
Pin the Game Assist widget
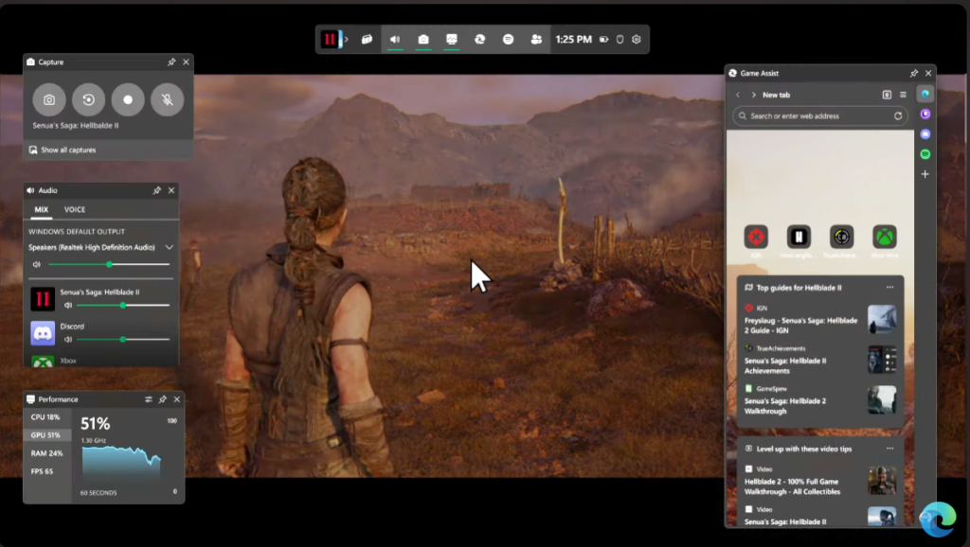(x=914, y=73)
